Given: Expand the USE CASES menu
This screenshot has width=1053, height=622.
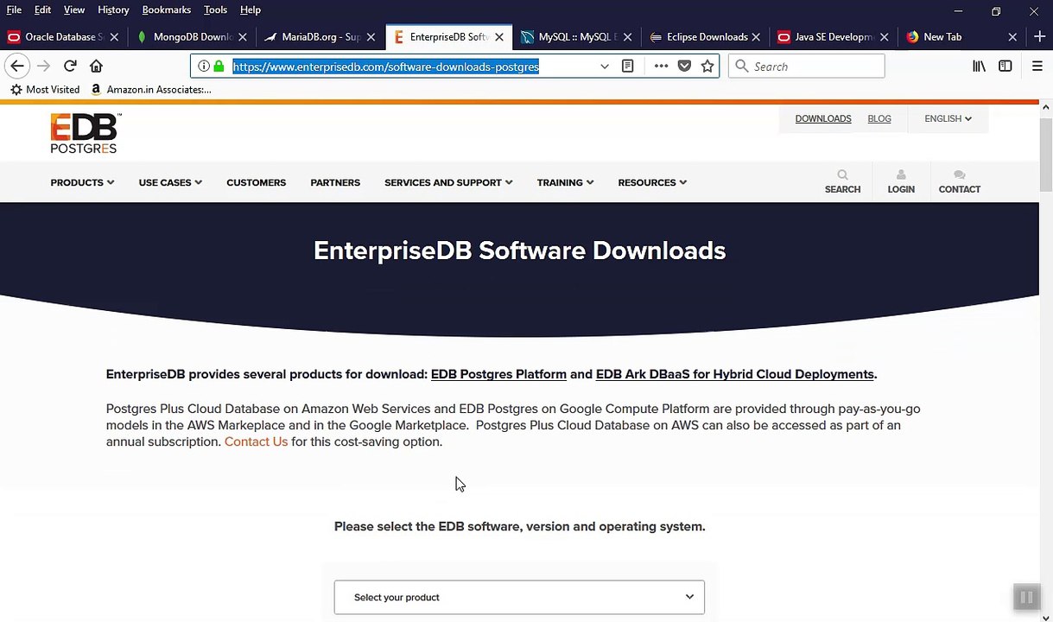Looking at the screenshot, I should (x=170, y=182).
